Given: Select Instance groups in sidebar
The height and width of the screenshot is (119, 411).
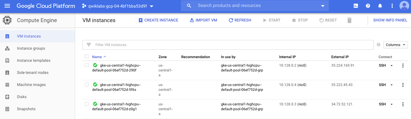Looking at the screenshot, I should click(31, 48).
